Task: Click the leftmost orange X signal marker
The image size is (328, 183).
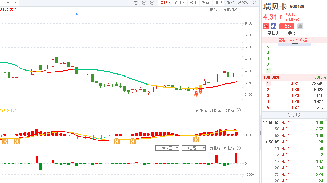Action: (5, 141)
